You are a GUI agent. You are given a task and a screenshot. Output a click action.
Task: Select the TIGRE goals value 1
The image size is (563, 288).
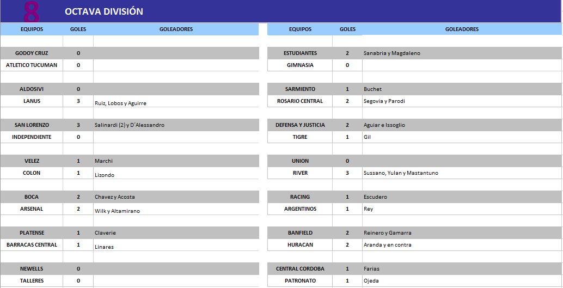(x=347, y=137)
